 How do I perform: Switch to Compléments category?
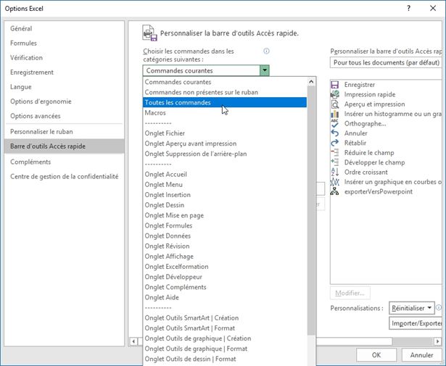coord(65,162)
